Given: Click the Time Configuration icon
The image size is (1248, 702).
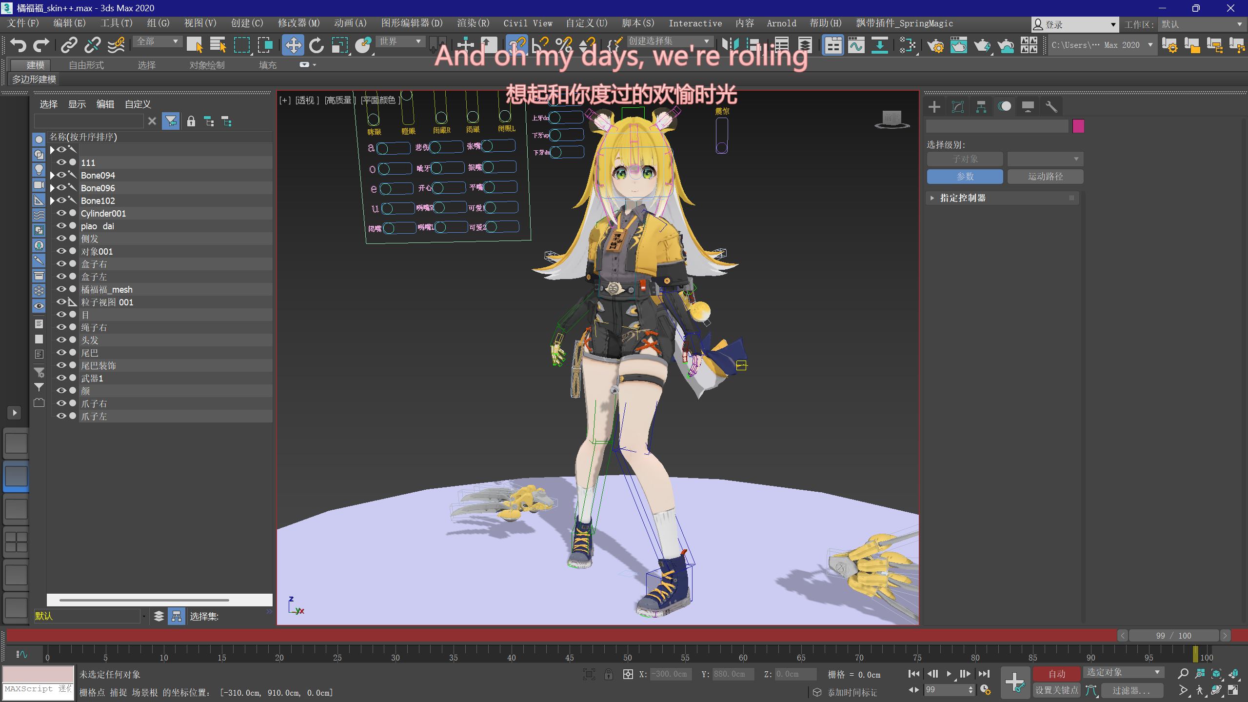Looking at the screenshot, I should pos(985,689).
